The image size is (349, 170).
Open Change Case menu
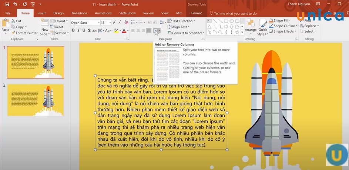[x=108, y=30]
